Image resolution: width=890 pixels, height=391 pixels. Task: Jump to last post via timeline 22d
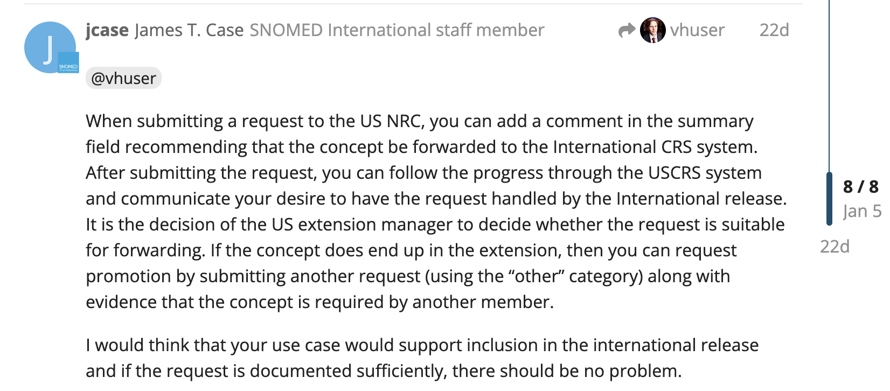pos(835,247)
